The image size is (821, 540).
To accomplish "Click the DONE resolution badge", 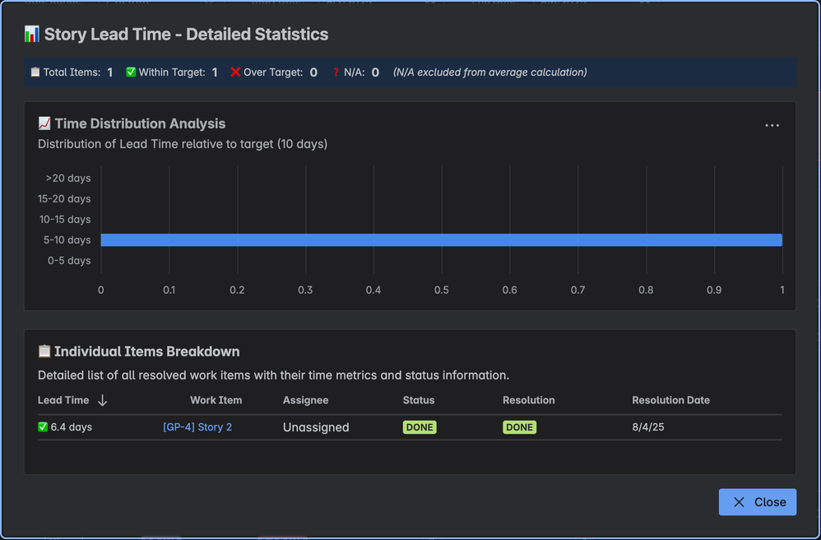I will (519, 426).
